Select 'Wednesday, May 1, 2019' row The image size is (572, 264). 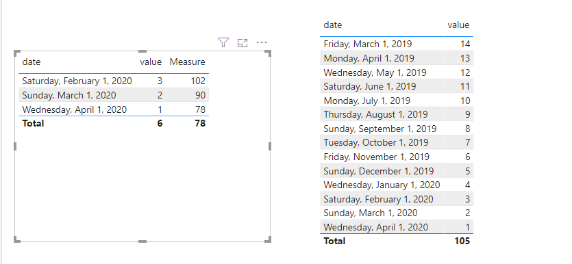coord(397,72)
